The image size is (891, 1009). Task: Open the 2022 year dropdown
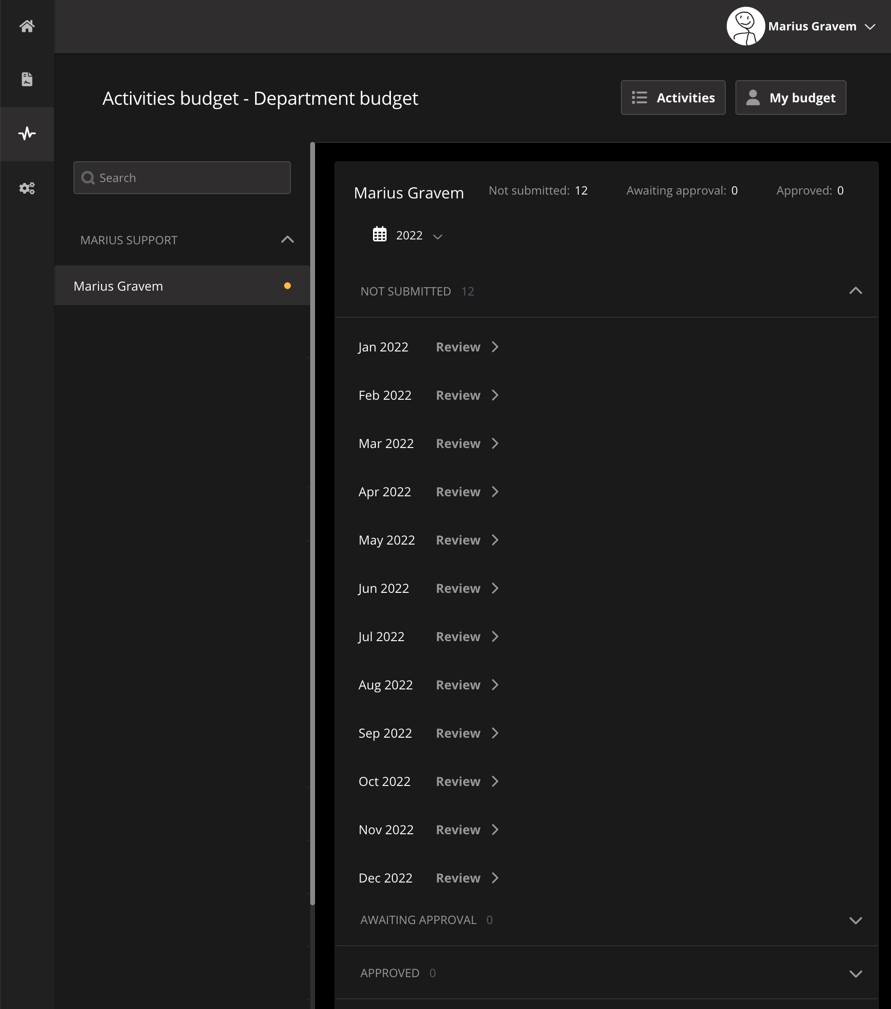(418, 236)
